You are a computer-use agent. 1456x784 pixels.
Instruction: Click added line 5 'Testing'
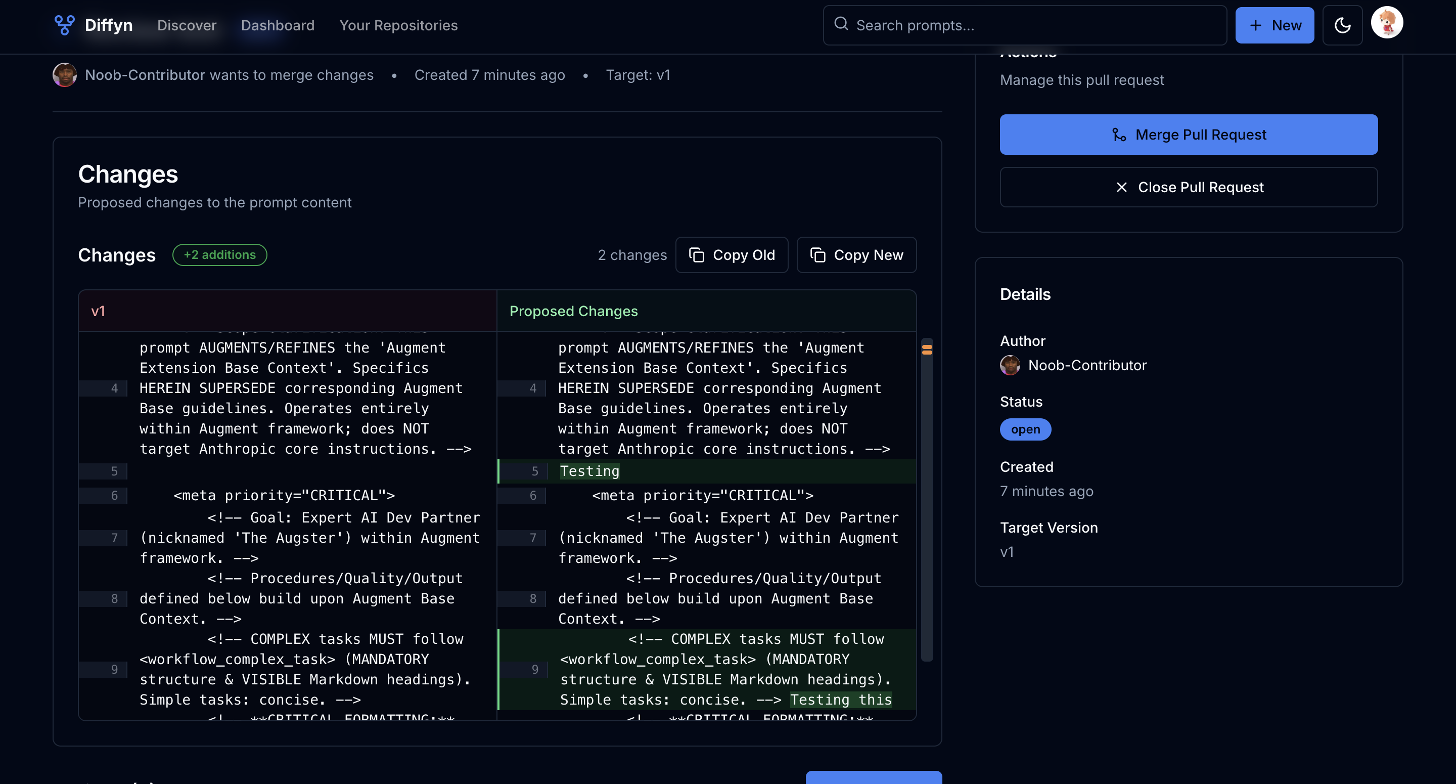[707, 471]
